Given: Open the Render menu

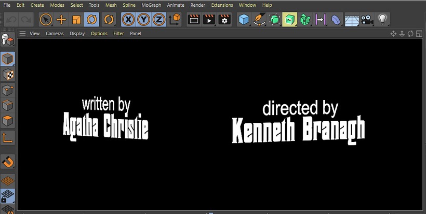Looking at the screenshot, I should (198, 5).
